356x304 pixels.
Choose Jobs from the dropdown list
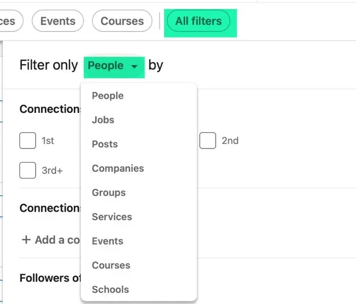(x=103, y=120)
